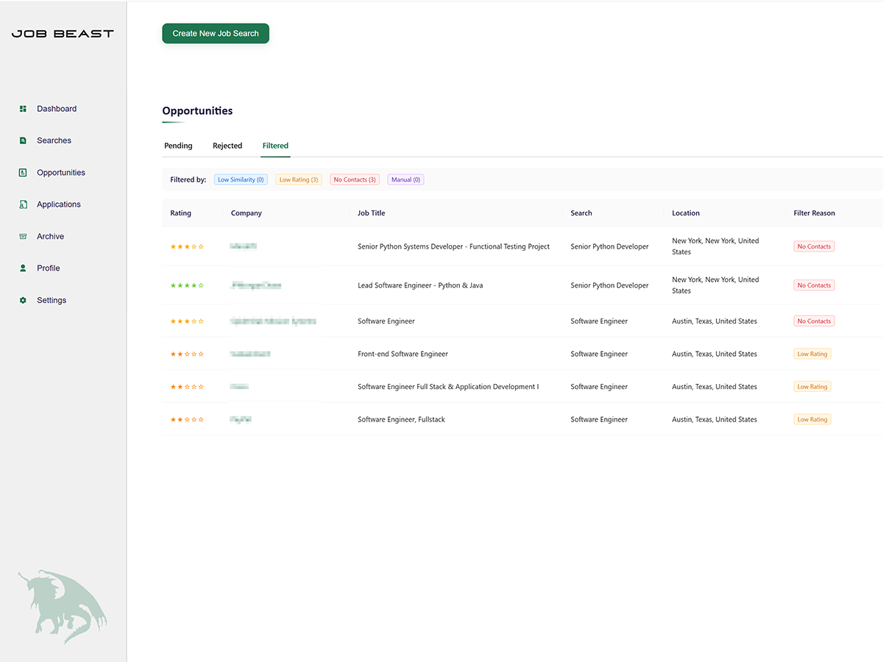Enable the No Contacts filter

354,179
